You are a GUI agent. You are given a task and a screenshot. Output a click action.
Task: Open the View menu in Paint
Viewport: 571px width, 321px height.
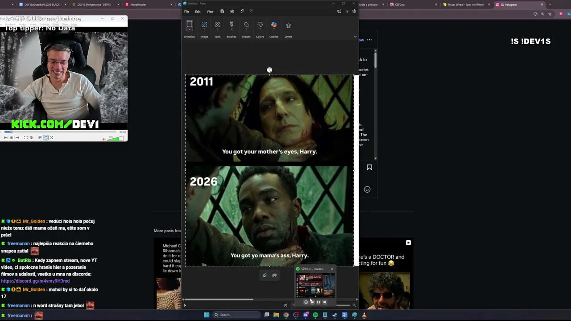point(210,12)
